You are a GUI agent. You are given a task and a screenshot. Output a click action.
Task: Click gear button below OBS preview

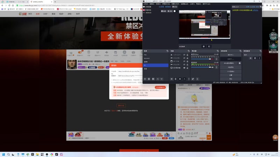204,46
